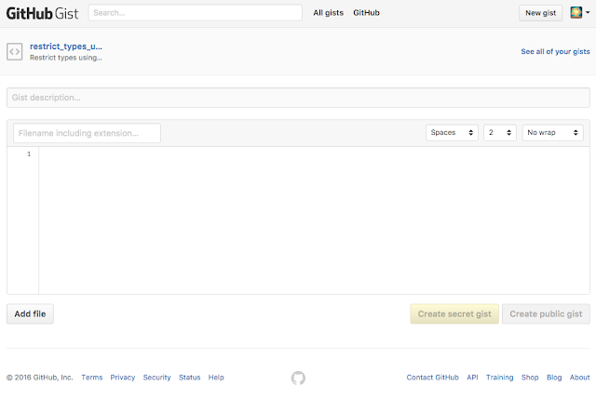This screenshot has height=412, width=596.
Task: Open the Spaces indent mode dropdown
Action: point(452,132)
